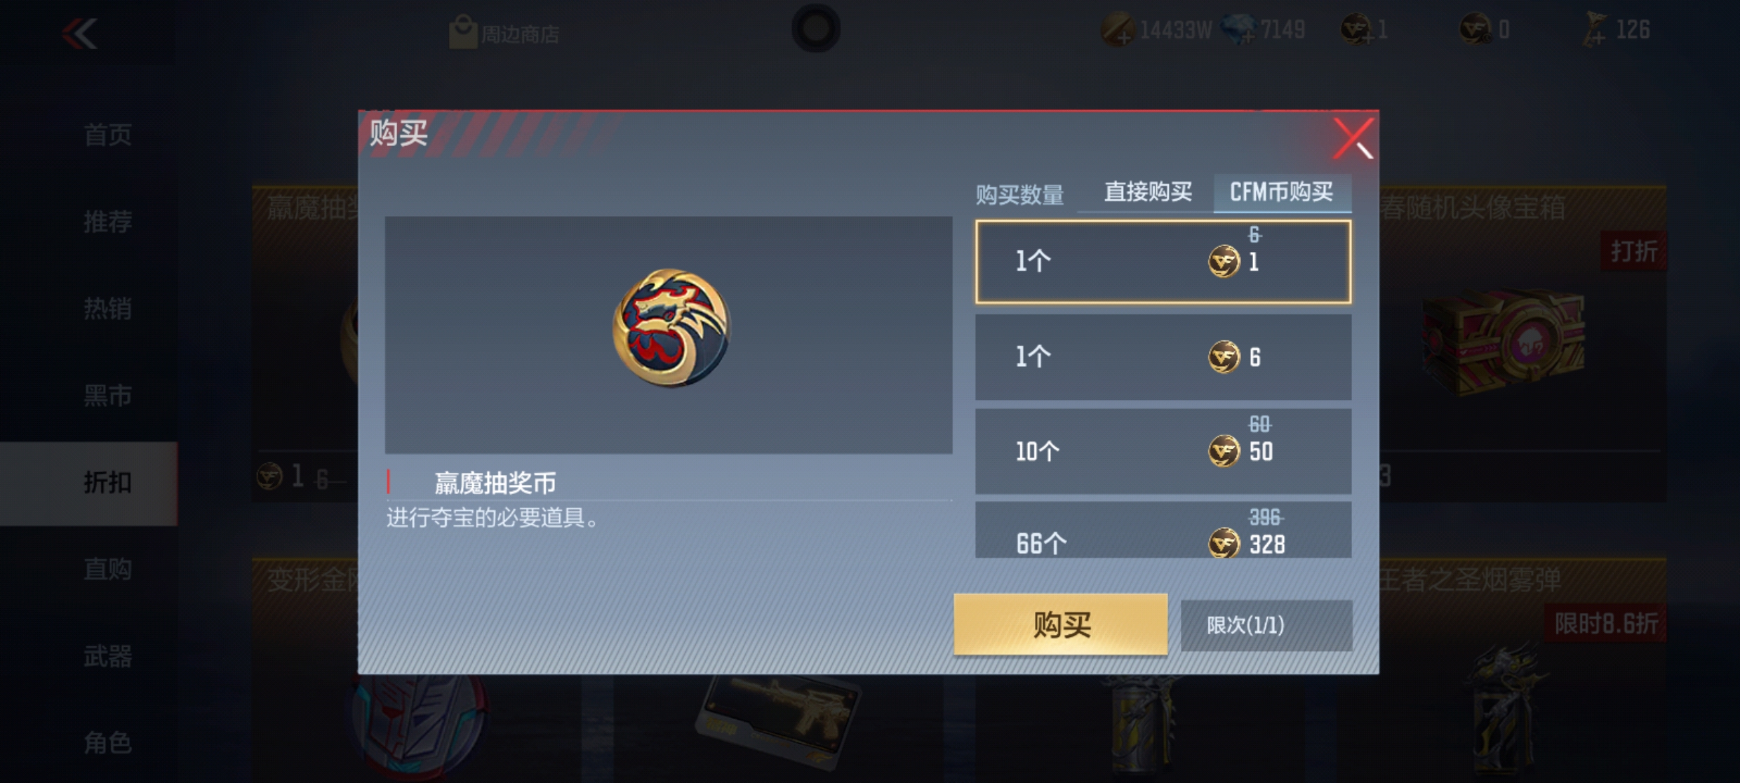Viewport: 1740px width, 783px height.
Task: Click the back double-arrow icon
Action: click(80, 34)
